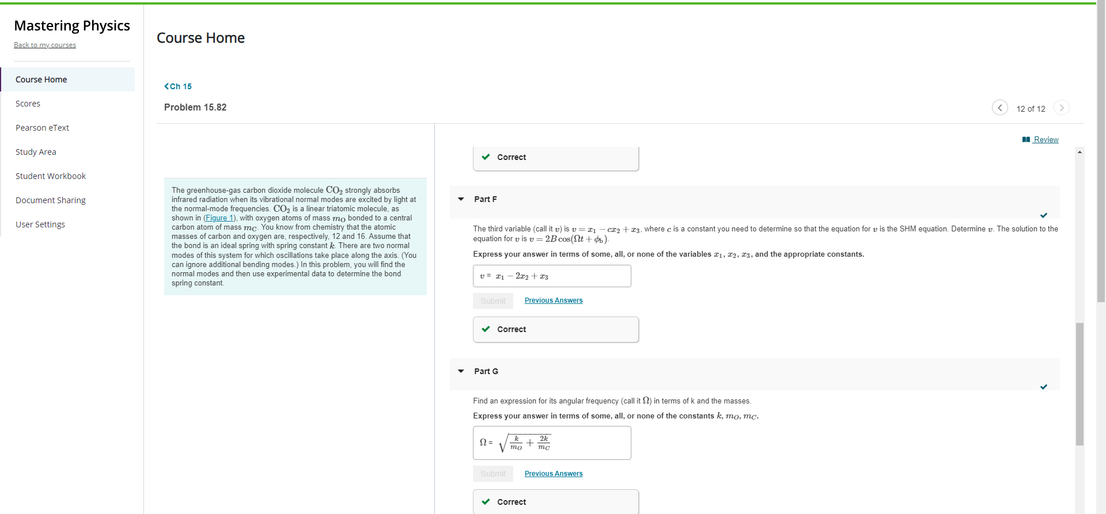Open the Review link
This screenshot has width=1106, height=514.
click(x=1046, y=140)
